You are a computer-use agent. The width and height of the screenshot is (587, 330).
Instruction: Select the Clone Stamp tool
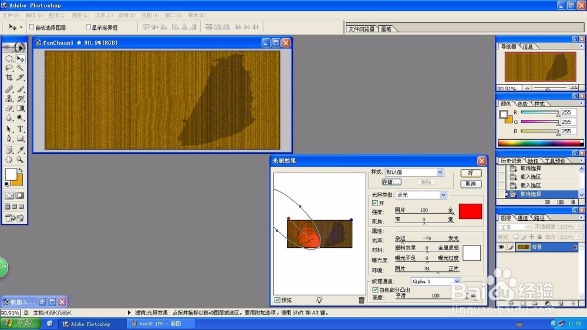9,99
